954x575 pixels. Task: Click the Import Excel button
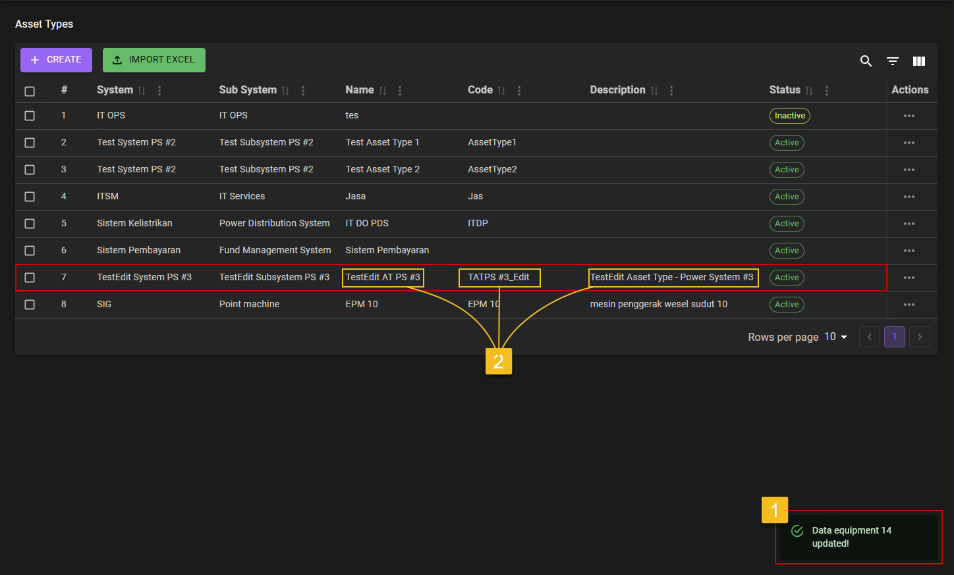click(154, 60)
